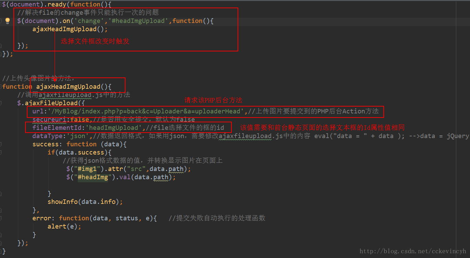Click the comment '//提交失败自动执行的处理函数'

pyautogui.click(x=217, y=218)
